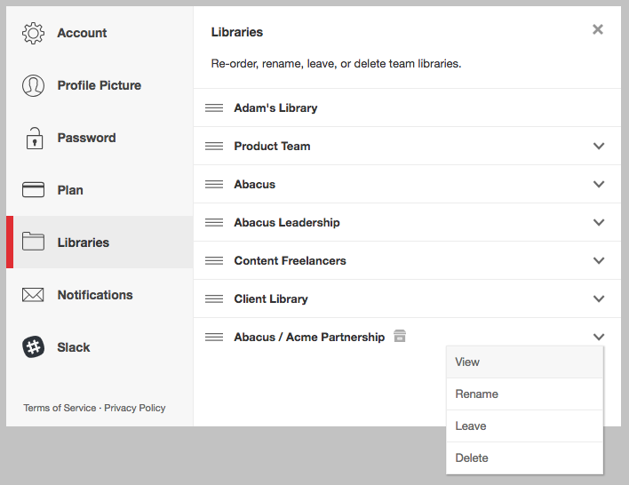Choose View from the library menu

click(x=524, y=362)
